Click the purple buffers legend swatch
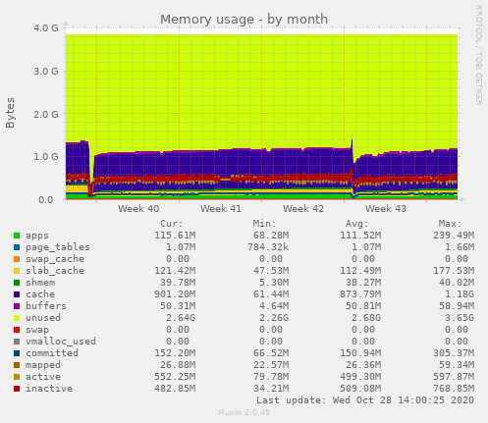Viewport: 488px width, 423px height. (x=17, y=306)
